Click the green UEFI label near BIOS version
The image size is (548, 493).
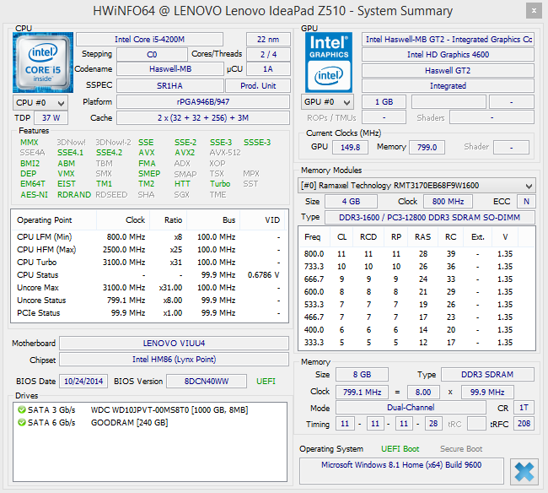(x=266, y=381)
